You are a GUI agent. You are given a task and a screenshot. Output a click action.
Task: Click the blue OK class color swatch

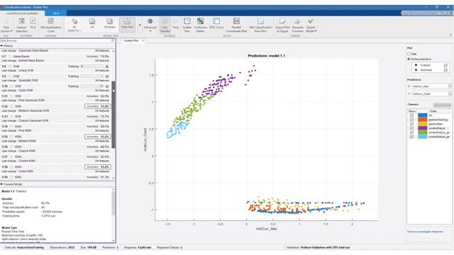tap(422, 115)
